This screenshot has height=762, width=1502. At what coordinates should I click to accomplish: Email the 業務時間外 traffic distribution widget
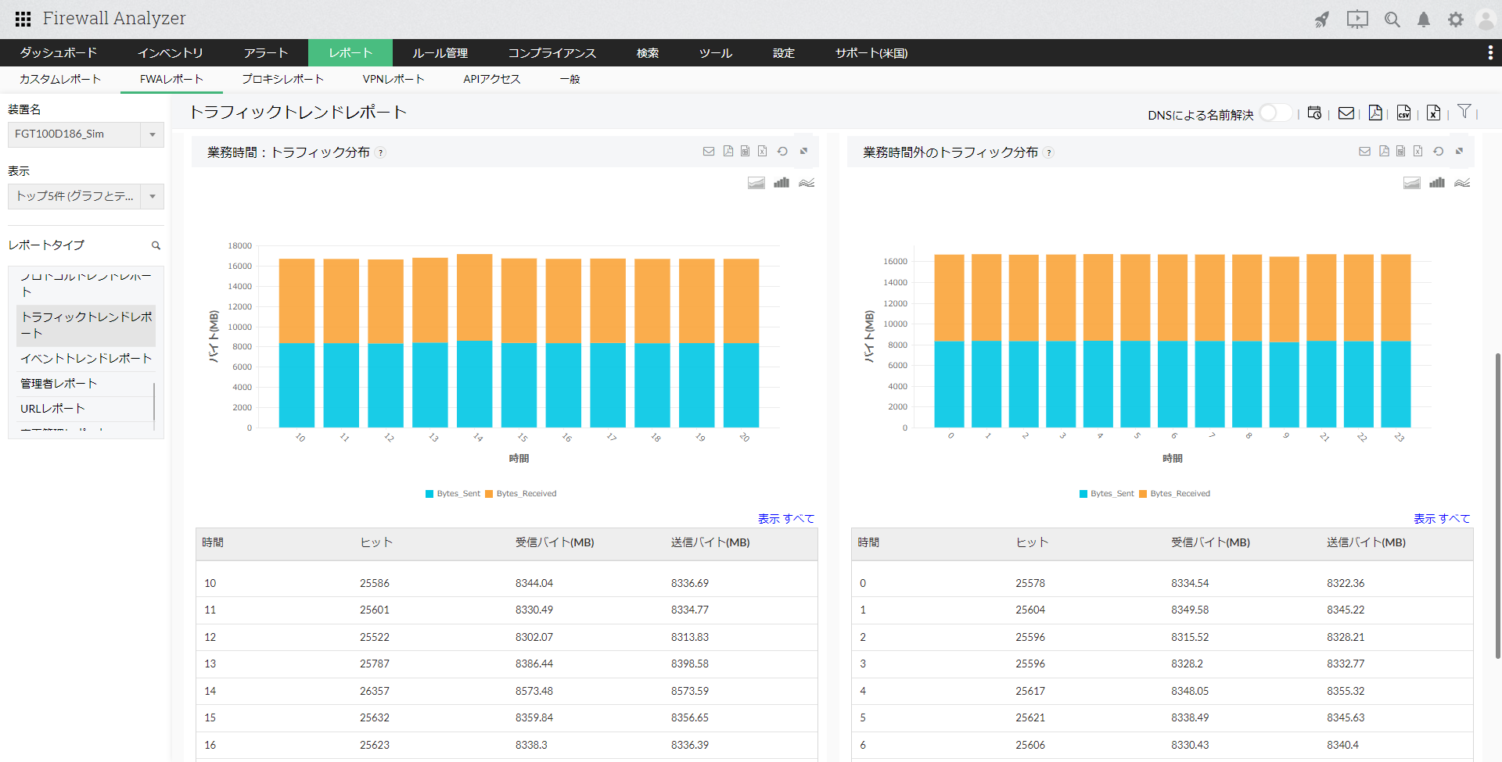point(1364,152)
